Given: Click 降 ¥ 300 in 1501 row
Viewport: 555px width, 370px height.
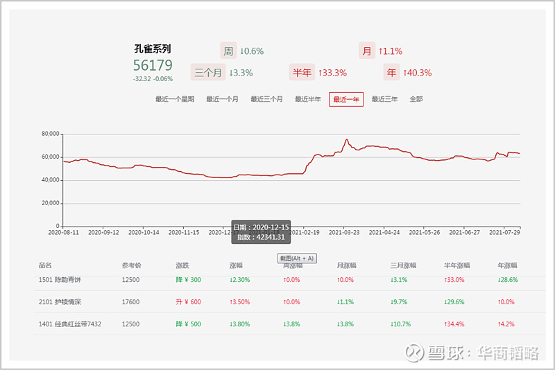Looking at the screenshot, I should click(188, 280).
